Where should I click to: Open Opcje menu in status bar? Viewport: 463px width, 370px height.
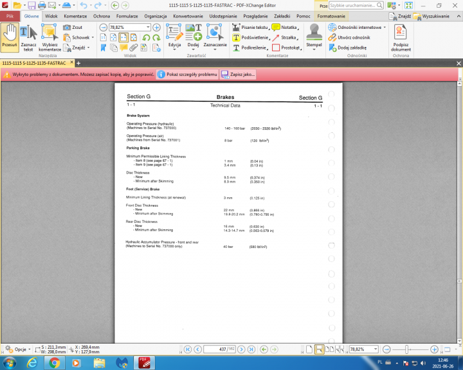(x=19, y=349)
